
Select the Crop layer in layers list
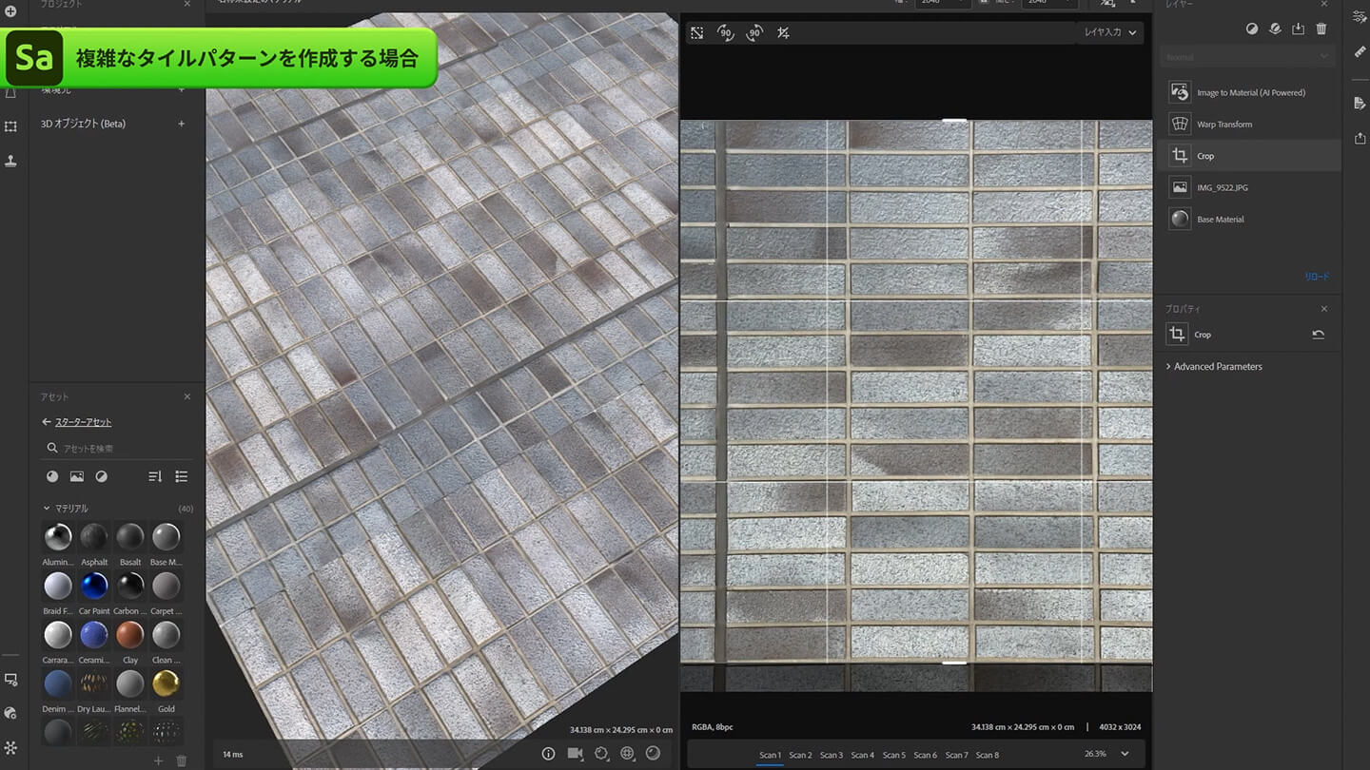1249,156
